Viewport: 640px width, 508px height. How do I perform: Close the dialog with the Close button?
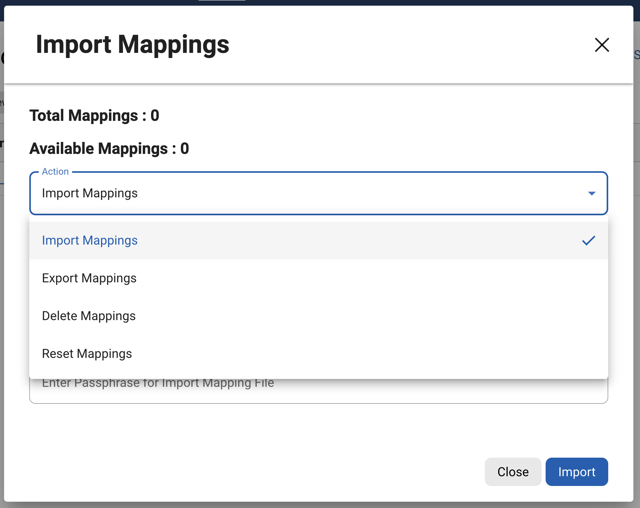[x=513, y=471]
